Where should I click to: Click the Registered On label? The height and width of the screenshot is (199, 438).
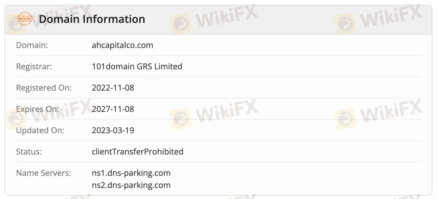click(x=44, y=88)
